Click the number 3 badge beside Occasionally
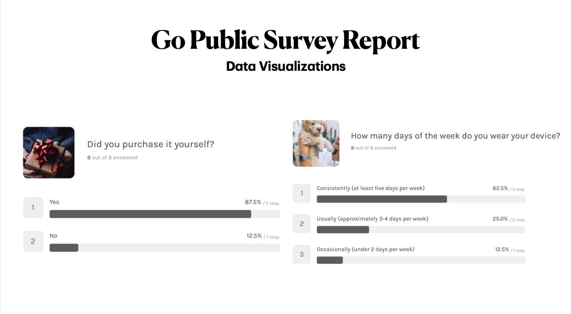This screenshot has height=314, width=571. 302,254
